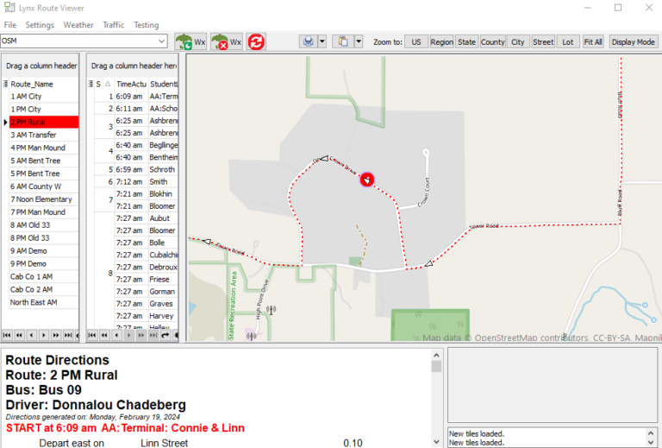Click the remove weather Wx button

226,41
